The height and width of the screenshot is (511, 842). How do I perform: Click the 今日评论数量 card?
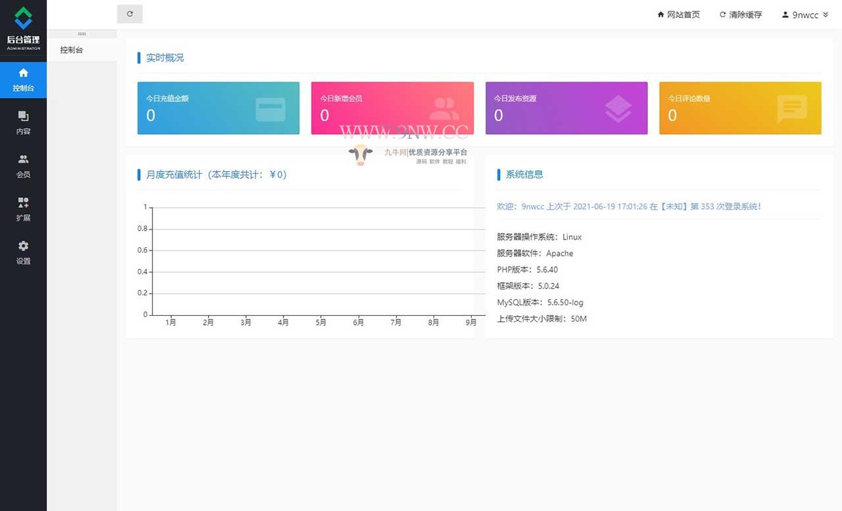point(740,108)
